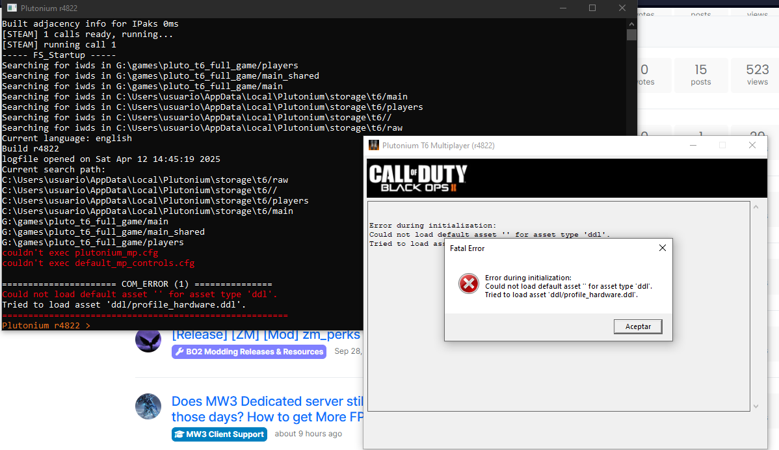Click '[STEAM] running call 1' console line
This screenshot has height=450, width=779.
click(x=59, y=45)
